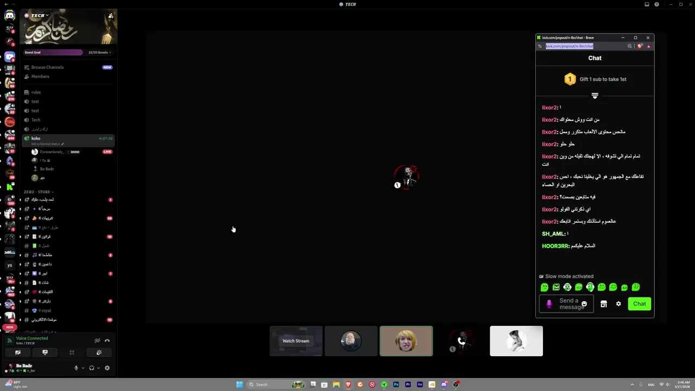Click the invite people icon in server header
Viewport: 695px width, 391px height.
[x=111, y=15]
